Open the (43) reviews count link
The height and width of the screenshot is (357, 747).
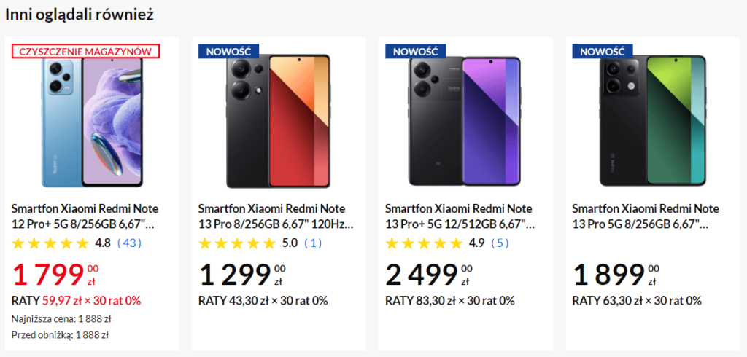point(129,243)
